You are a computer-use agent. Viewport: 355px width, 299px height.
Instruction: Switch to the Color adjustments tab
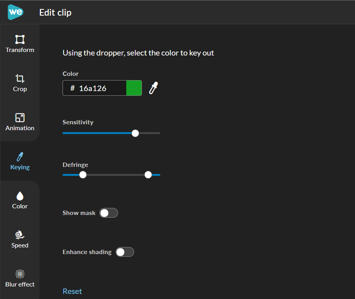[20, 200]
